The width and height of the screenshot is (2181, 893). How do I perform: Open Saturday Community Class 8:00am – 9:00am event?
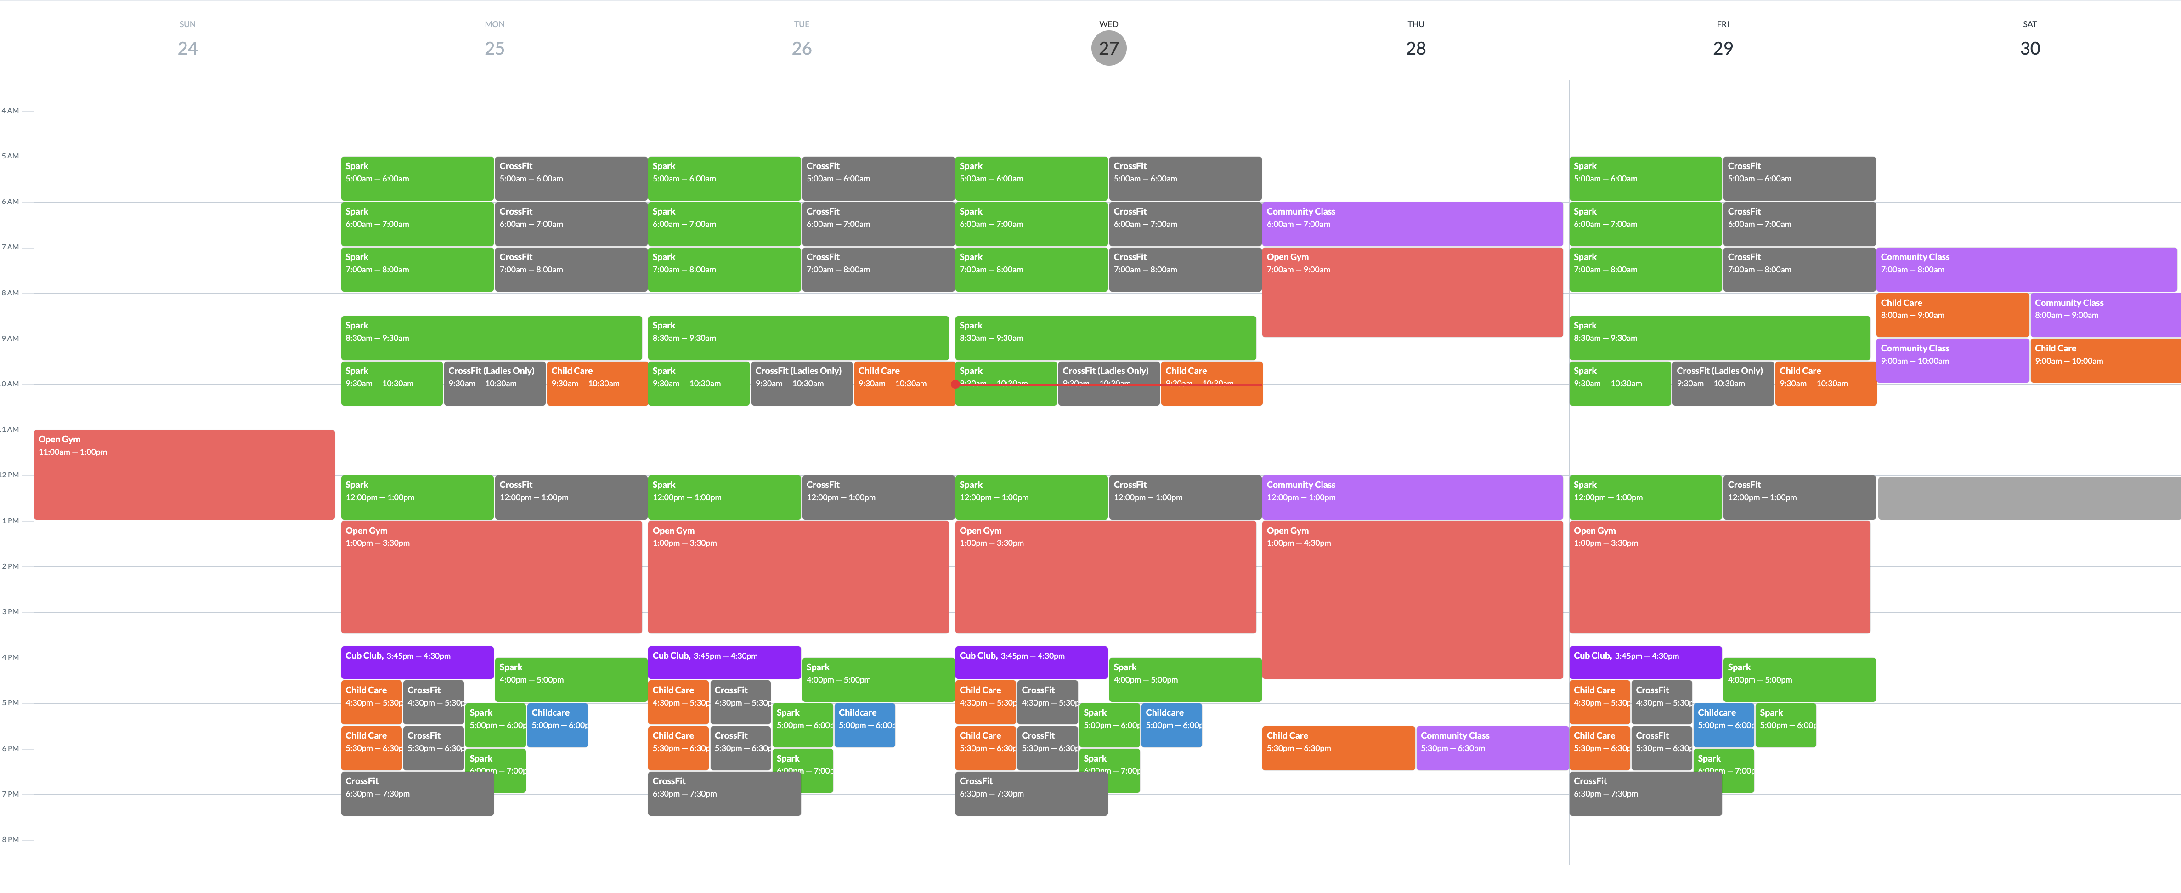[x=2106, y=315]
